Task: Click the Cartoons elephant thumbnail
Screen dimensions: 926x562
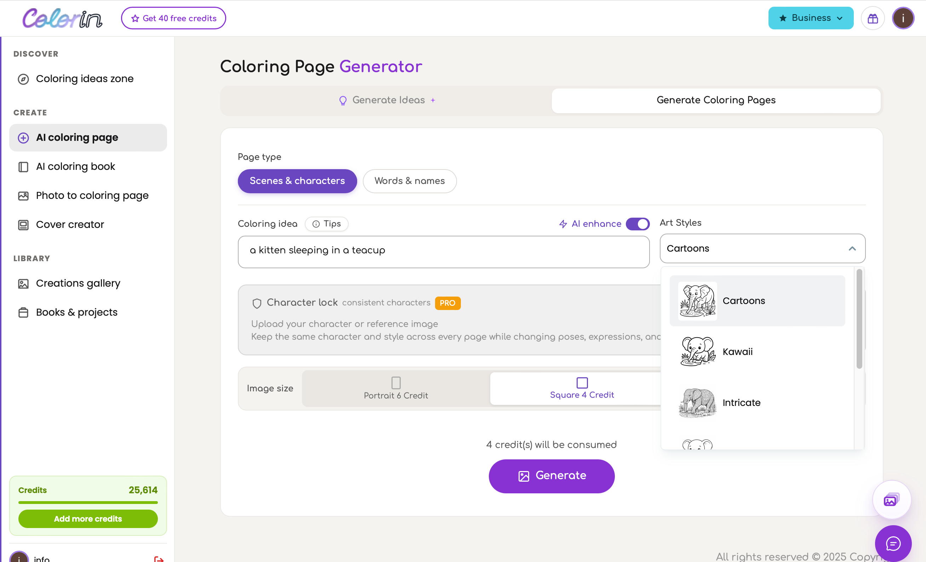Action: click(x=697, y=301)
